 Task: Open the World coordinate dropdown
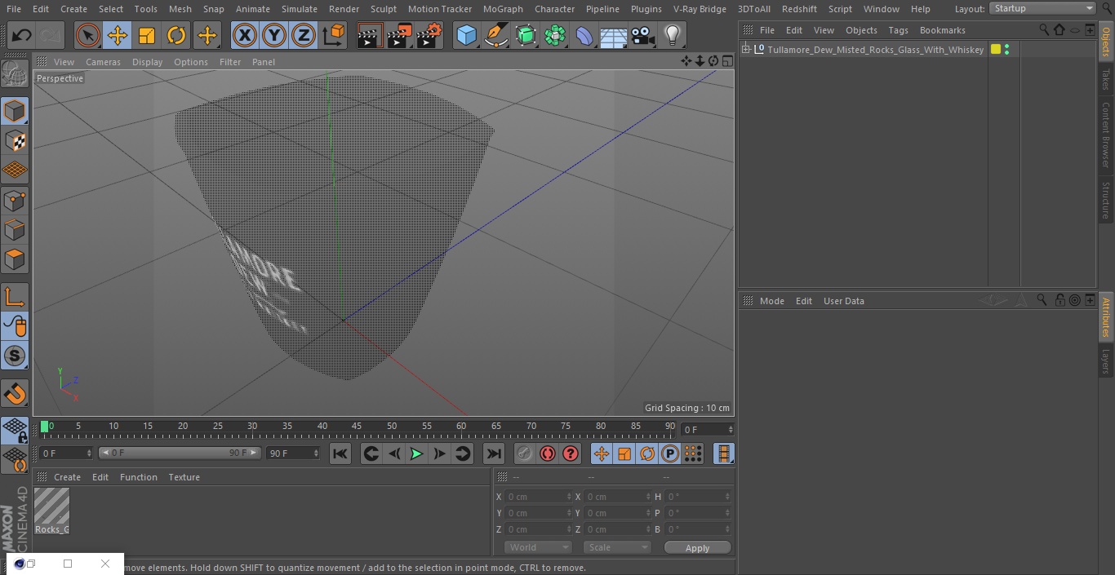[538, 547]
